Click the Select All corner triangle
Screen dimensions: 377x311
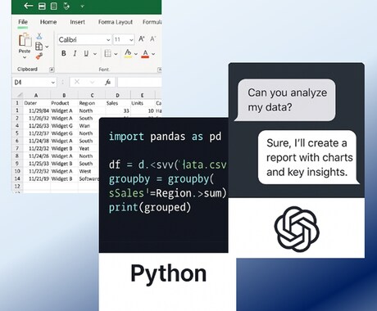coord(20,95)
